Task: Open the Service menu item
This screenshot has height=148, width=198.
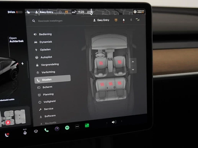Action: point(46,109)
